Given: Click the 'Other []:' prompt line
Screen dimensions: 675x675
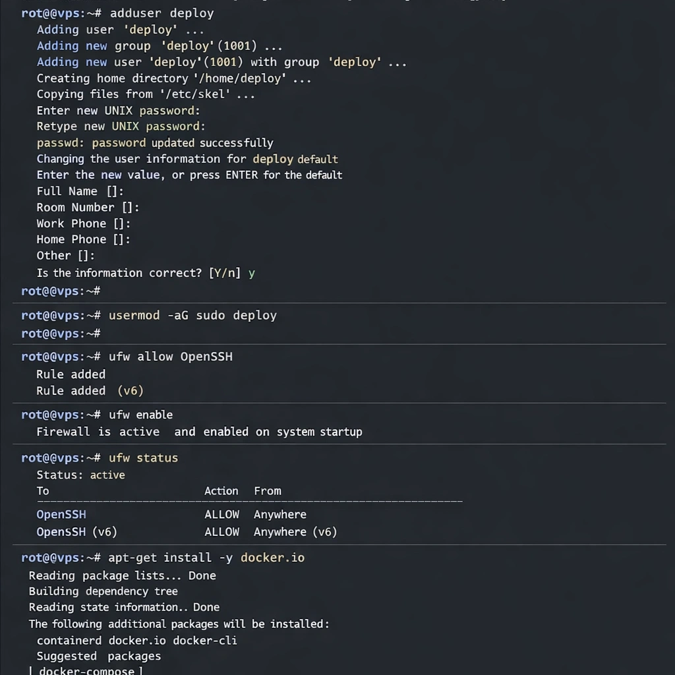Looking at the screenshot, I should [66, 256].
